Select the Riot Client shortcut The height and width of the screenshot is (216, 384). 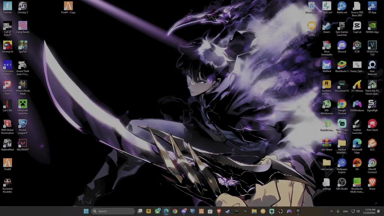click(x=372, y=125)
